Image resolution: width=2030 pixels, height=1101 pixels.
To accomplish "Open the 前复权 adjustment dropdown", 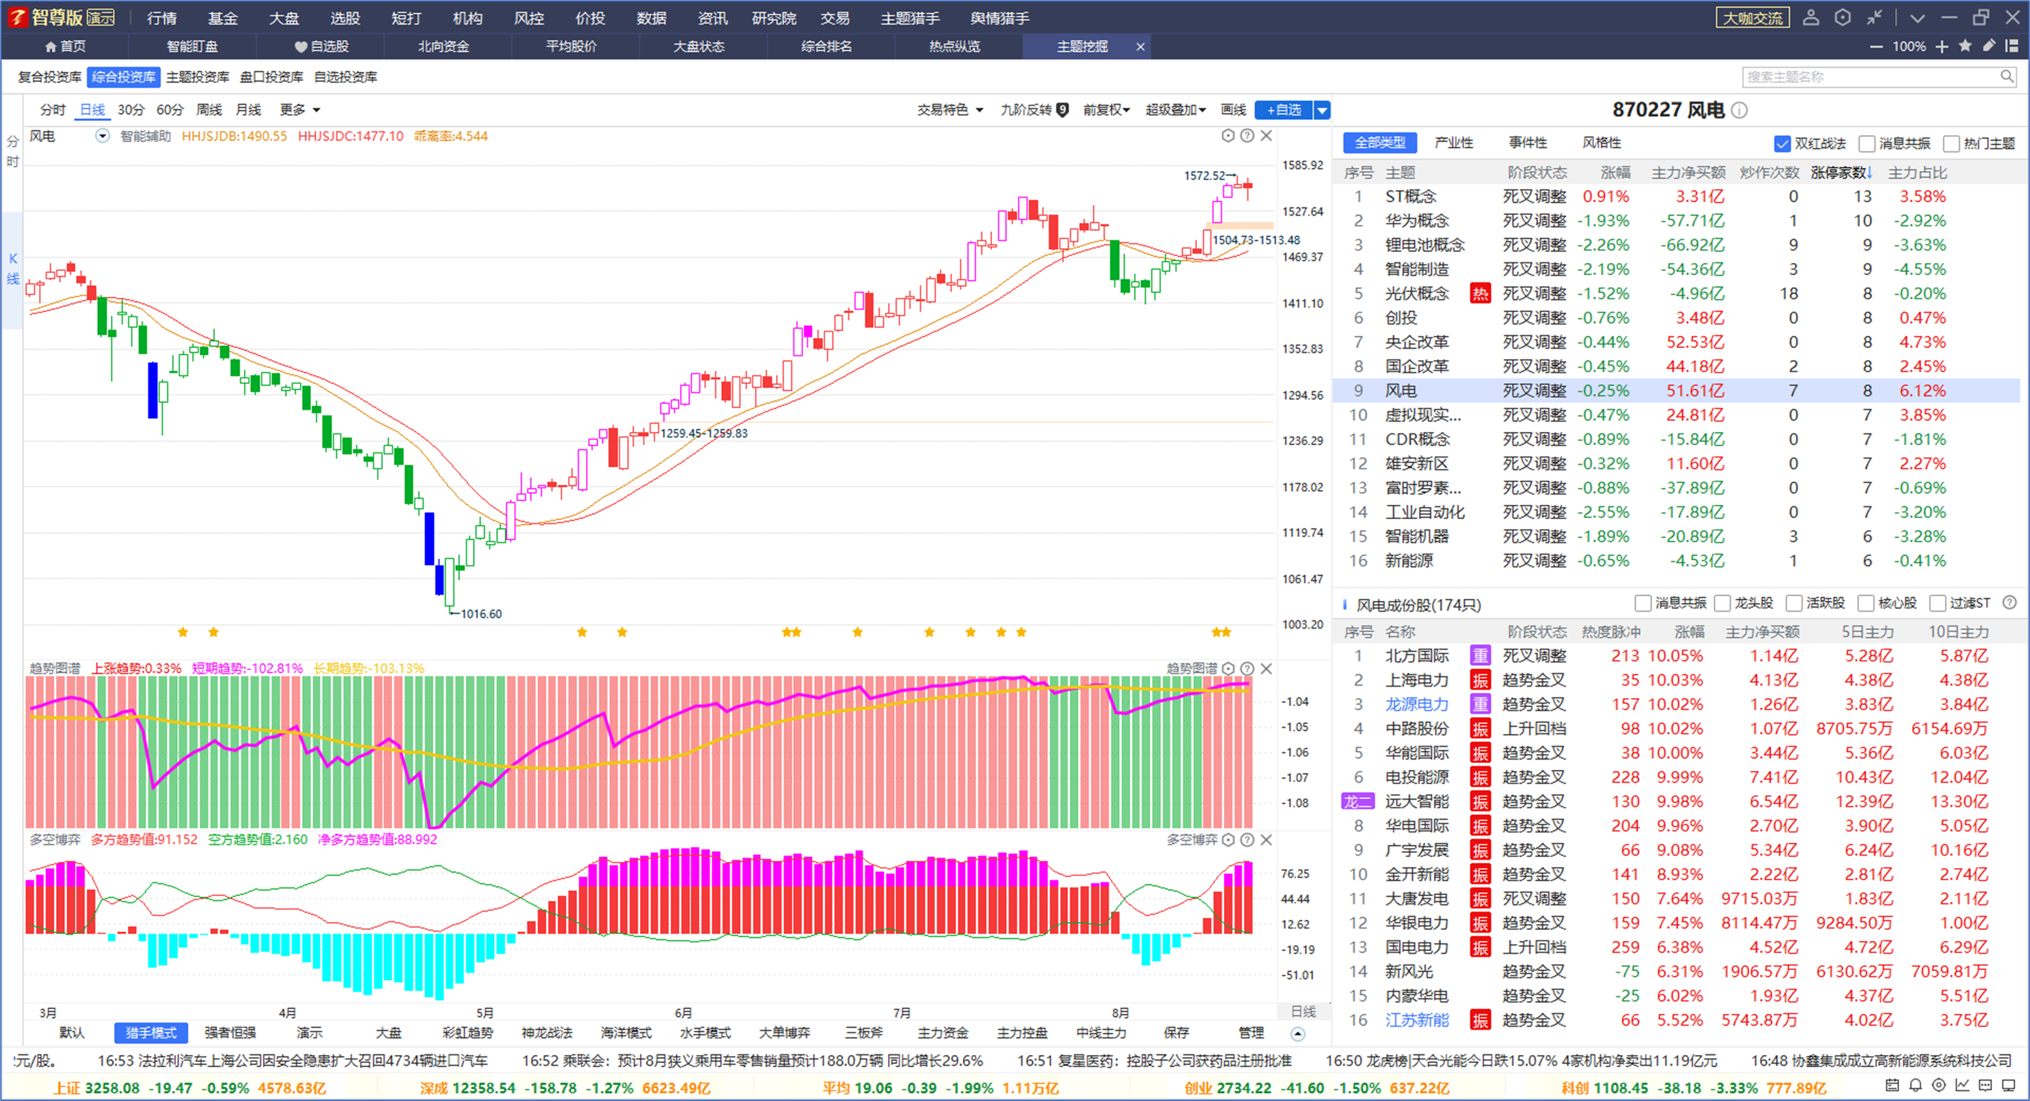I will pyautogui.click(x=1106, y=109).
